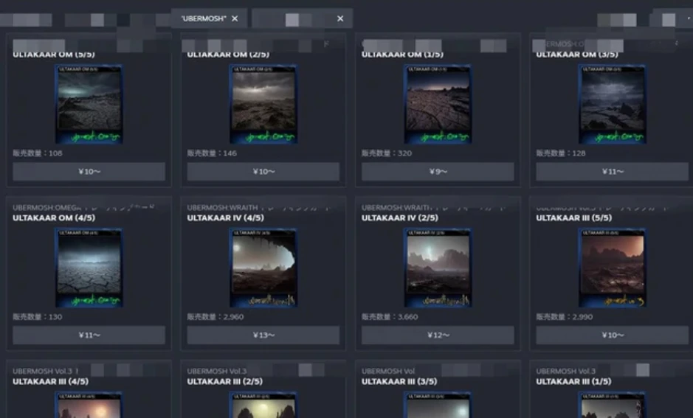Open the partially visible ULTAKAAR III (2/5) thumbnail
Screen dimensions: 693x418
263,405
